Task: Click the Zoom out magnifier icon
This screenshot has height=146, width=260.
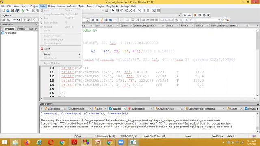Action: click(x=182, y=20)
